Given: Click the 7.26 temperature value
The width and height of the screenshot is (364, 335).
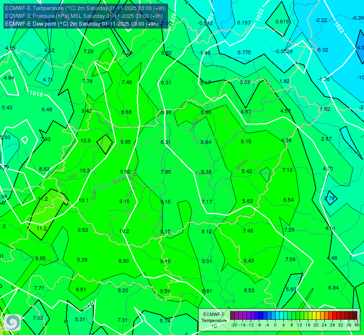Looking at the screenshot, I should click(88, 51).
